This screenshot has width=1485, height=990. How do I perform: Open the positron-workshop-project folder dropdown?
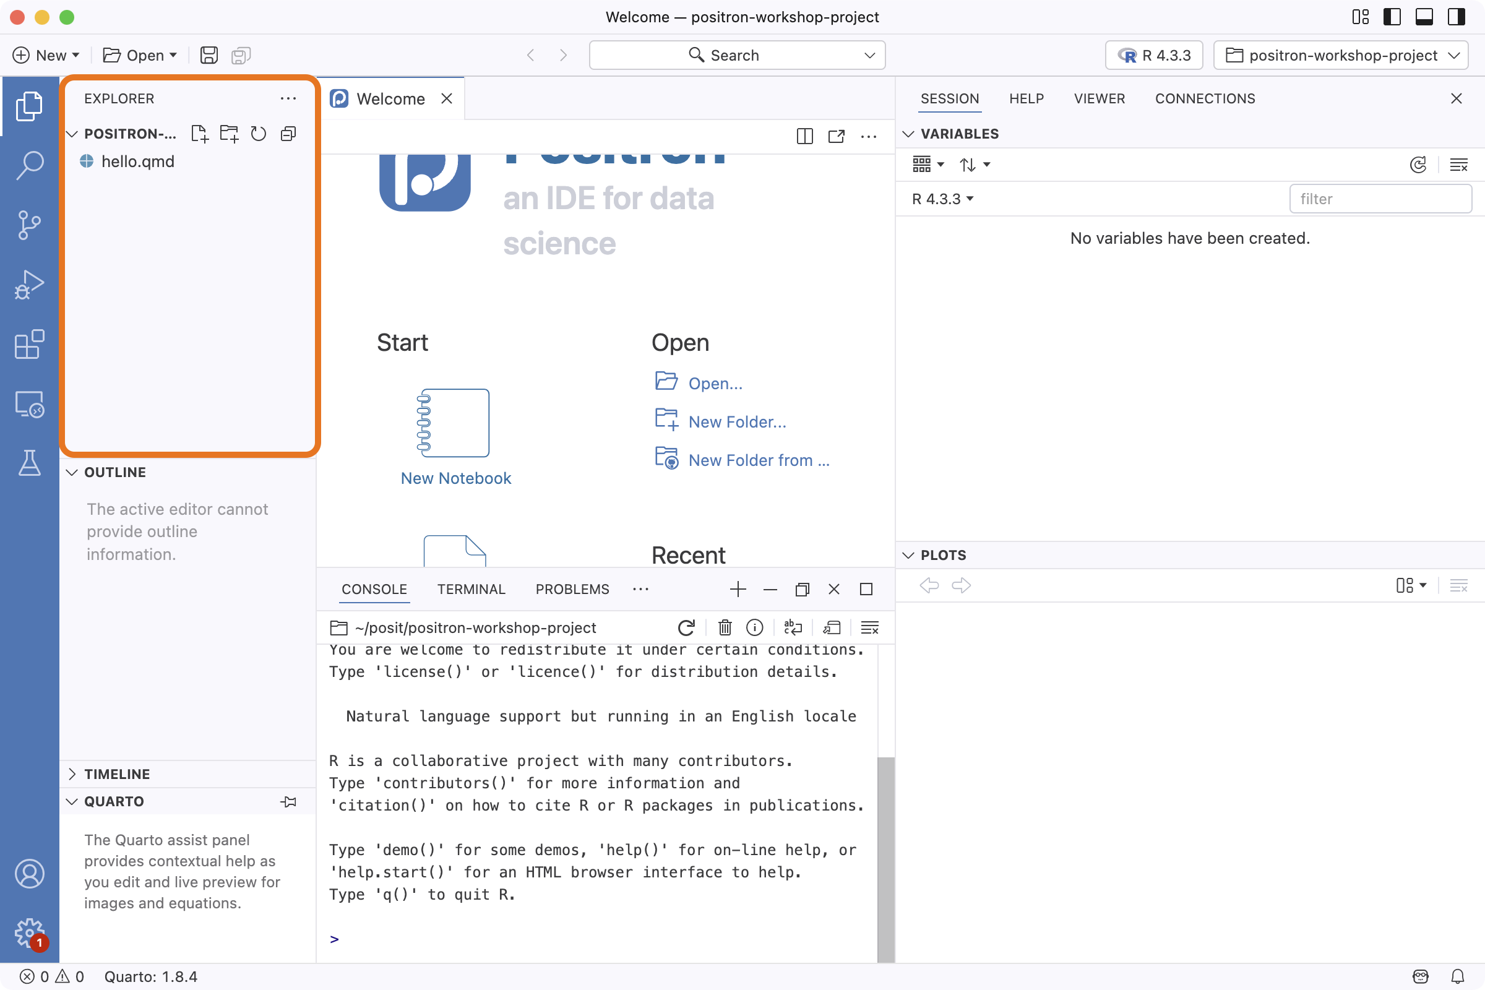click(x=1340, y=55)
